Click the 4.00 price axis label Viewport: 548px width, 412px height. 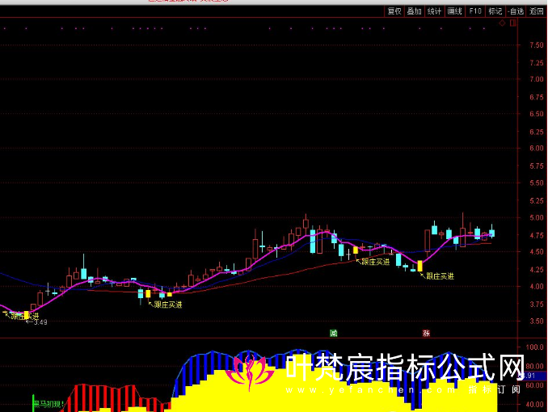(x=537, y=287)
